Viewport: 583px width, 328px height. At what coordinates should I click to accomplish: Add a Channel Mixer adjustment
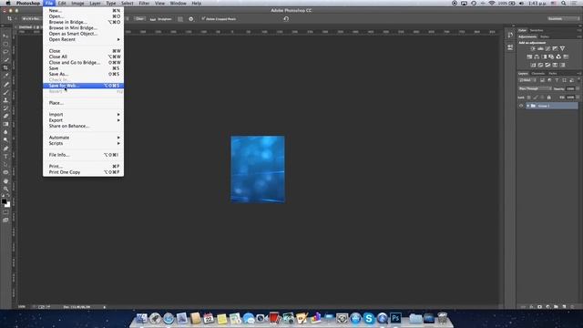coord(558,56)
